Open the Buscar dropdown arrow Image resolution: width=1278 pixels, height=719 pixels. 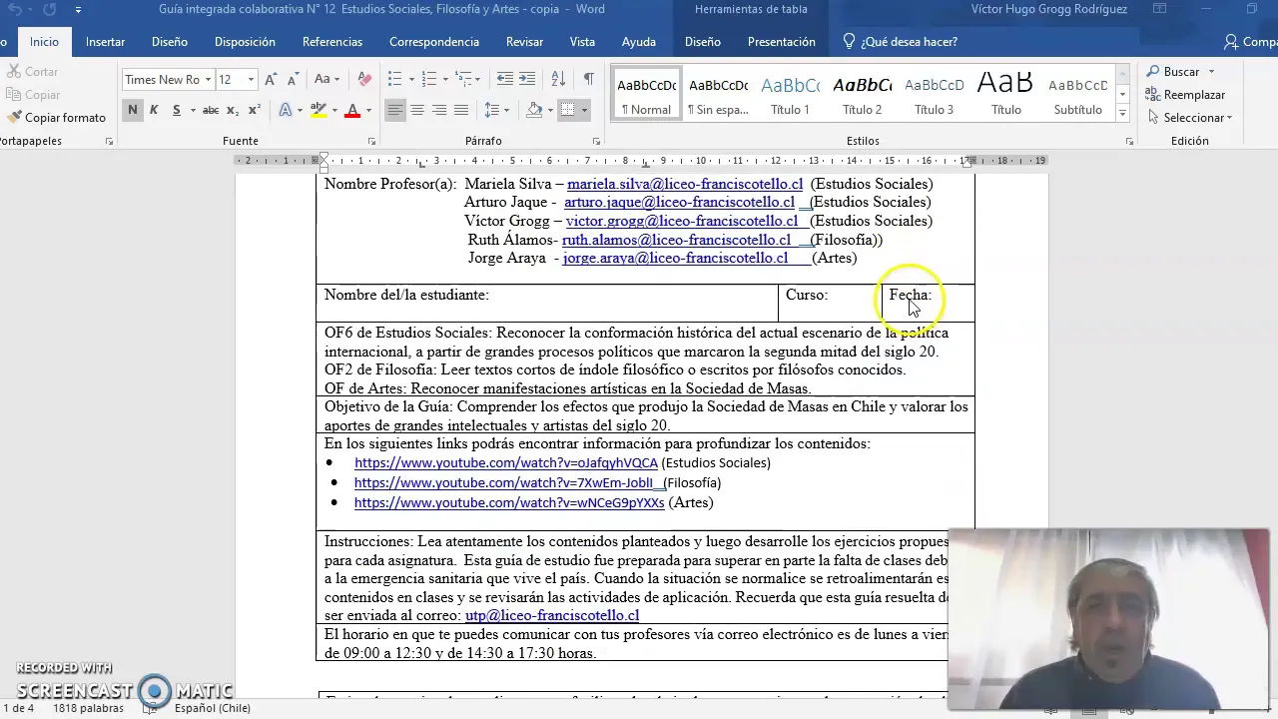click(x=1211, y=72)
